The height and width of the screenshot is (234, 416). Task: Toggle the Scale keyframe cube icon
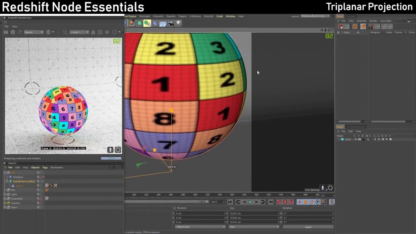305,202
